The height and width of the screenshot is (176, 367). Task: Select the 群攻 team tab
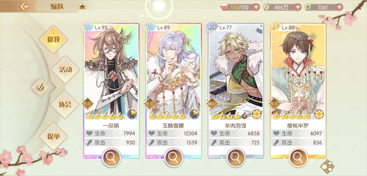pyautogui.click(x=54, y=39)
